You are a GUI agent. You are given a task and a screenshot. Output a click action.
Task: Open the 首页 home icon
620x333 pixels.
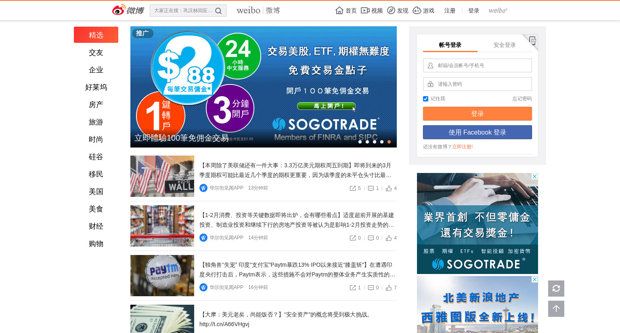[x=339, y=11]
